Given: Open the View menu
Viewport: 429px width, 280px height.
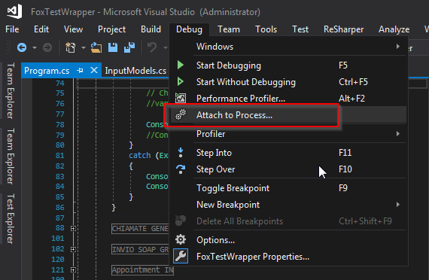Looking at the screenshot, I should coord(73,29).
